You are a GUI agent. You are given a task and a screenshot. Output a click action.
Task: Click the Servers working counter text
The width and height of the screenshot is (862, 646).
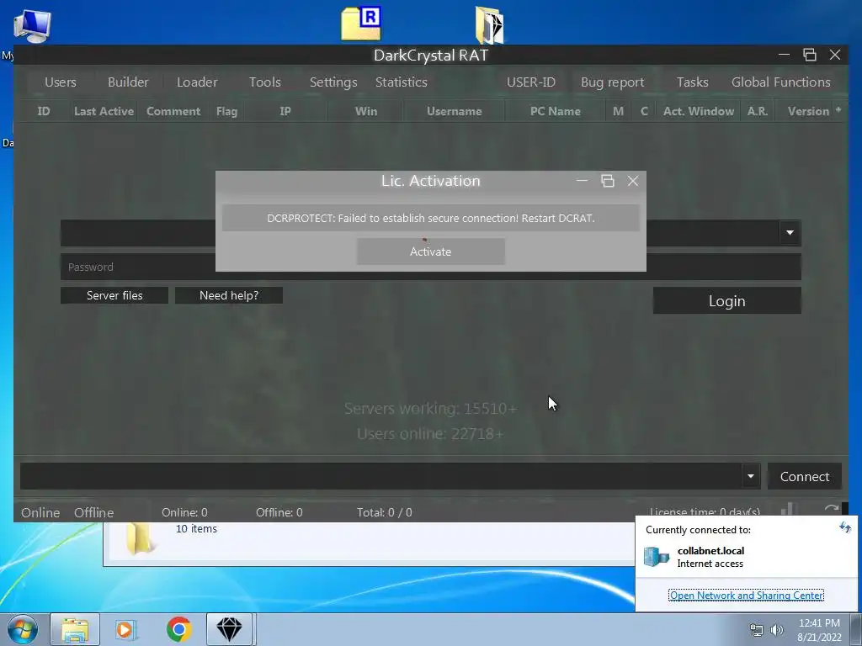(430, 409)
